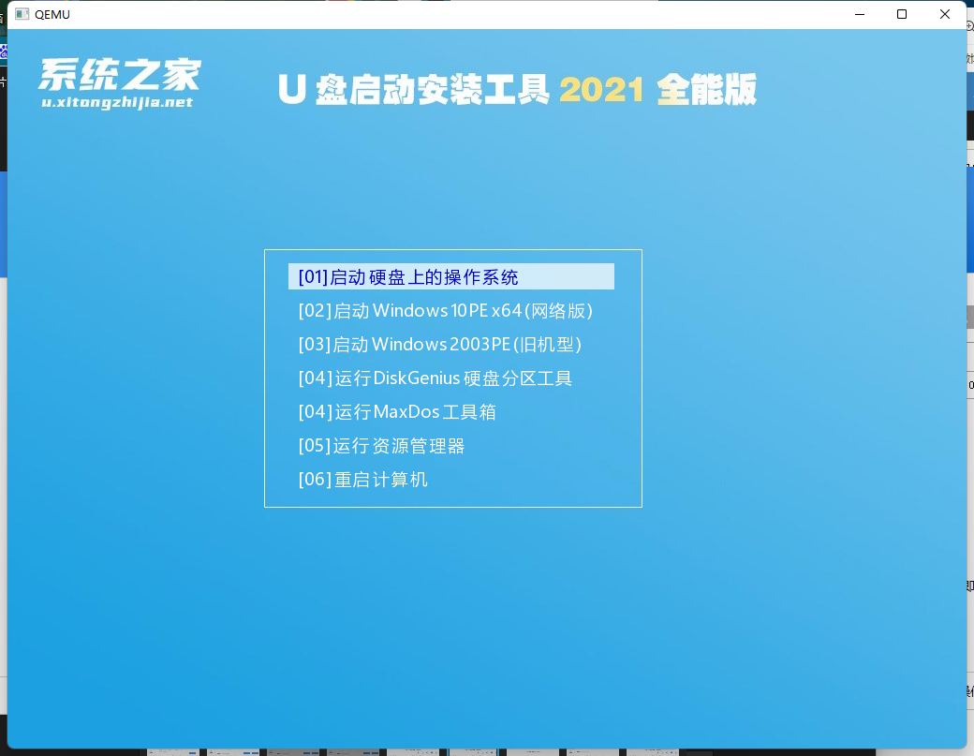Minimize the QEMU window
The width and height of the screenshot is (974, 756).
tap(859, 14)
